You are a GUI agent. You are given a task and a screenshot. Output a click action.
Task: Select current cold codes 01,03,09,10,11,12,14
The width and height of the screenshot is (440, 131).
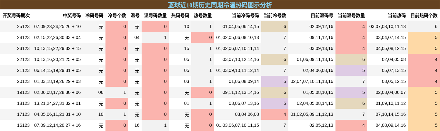coord(238,70)
